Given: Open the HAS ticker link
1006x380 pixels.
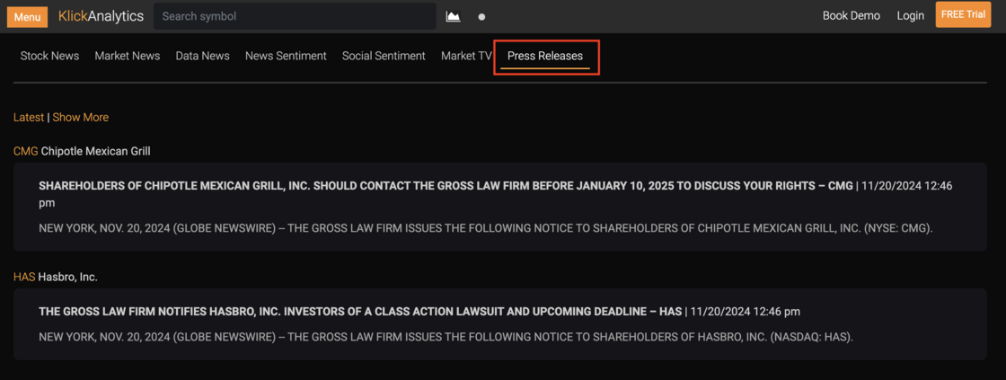Looking at the screenshot, I should coord(24,278).
